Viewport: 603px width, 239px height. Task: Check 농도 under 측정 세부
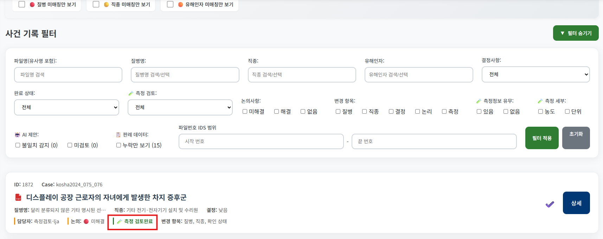541,112
